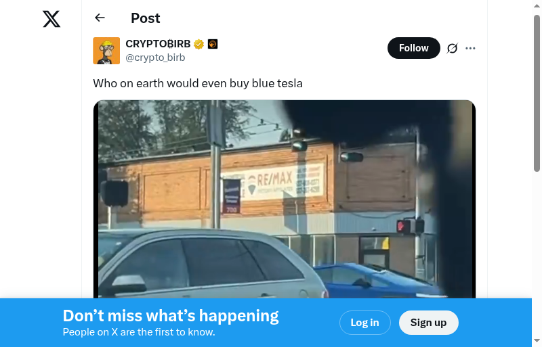This screenshot has width=542, height=347.
Task: Follow the CRYPTOBIRB account
Action: coord(414,48)
